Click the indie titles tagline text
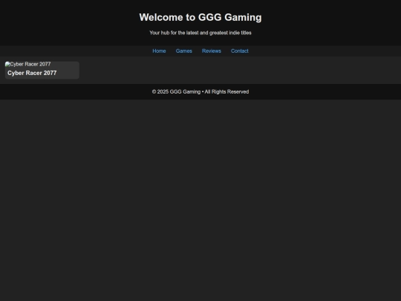 coord(200,33)
